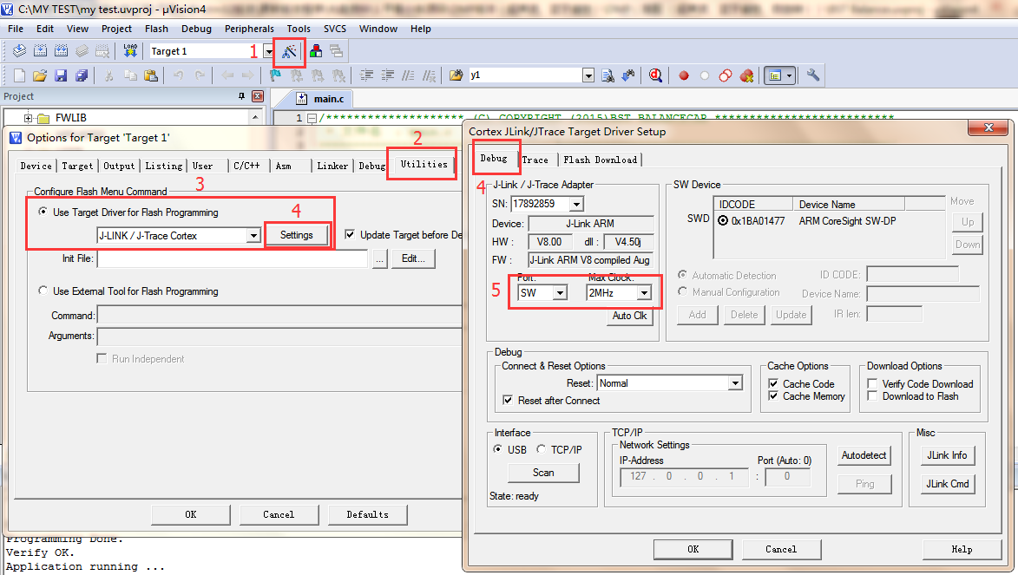Enable Download to Flash checkbox
This screenshot has width=1018, height=575.
click(x=872, y=395)
